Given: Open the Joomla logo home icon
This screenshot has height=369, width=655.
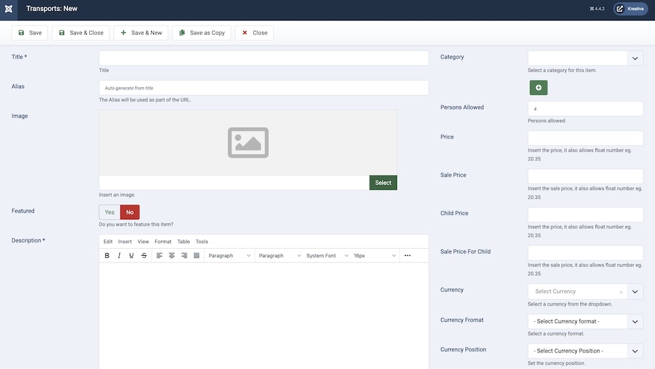Looking at the screenshot, I should (9, 9).
